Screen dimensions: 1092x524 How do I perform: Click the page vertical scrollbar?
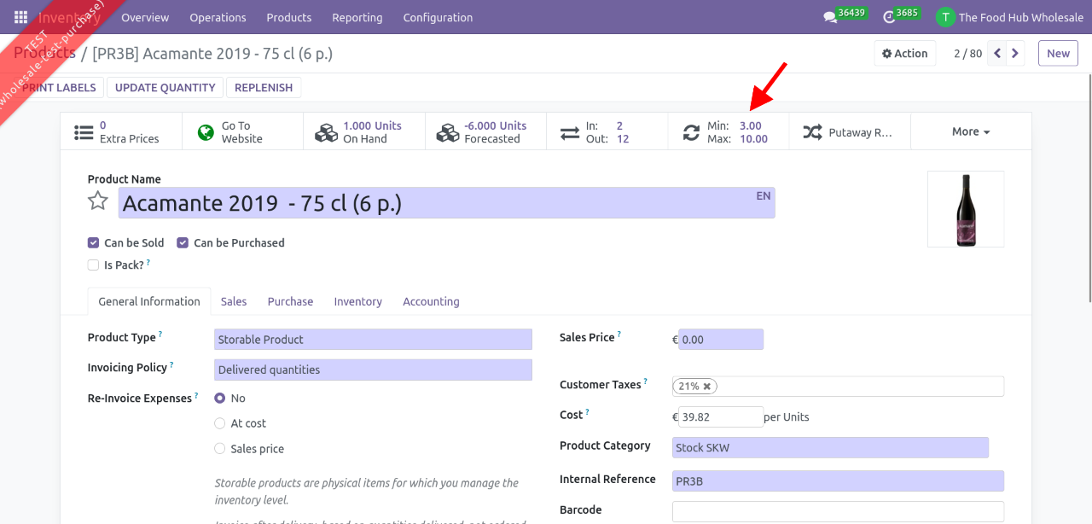[x=1089, y=188]
